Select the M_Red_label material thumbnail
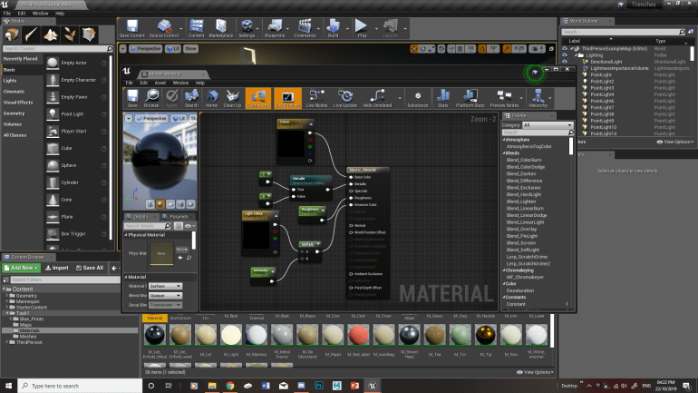This screenshot has width=698, height=393. (x=358, y=335)
